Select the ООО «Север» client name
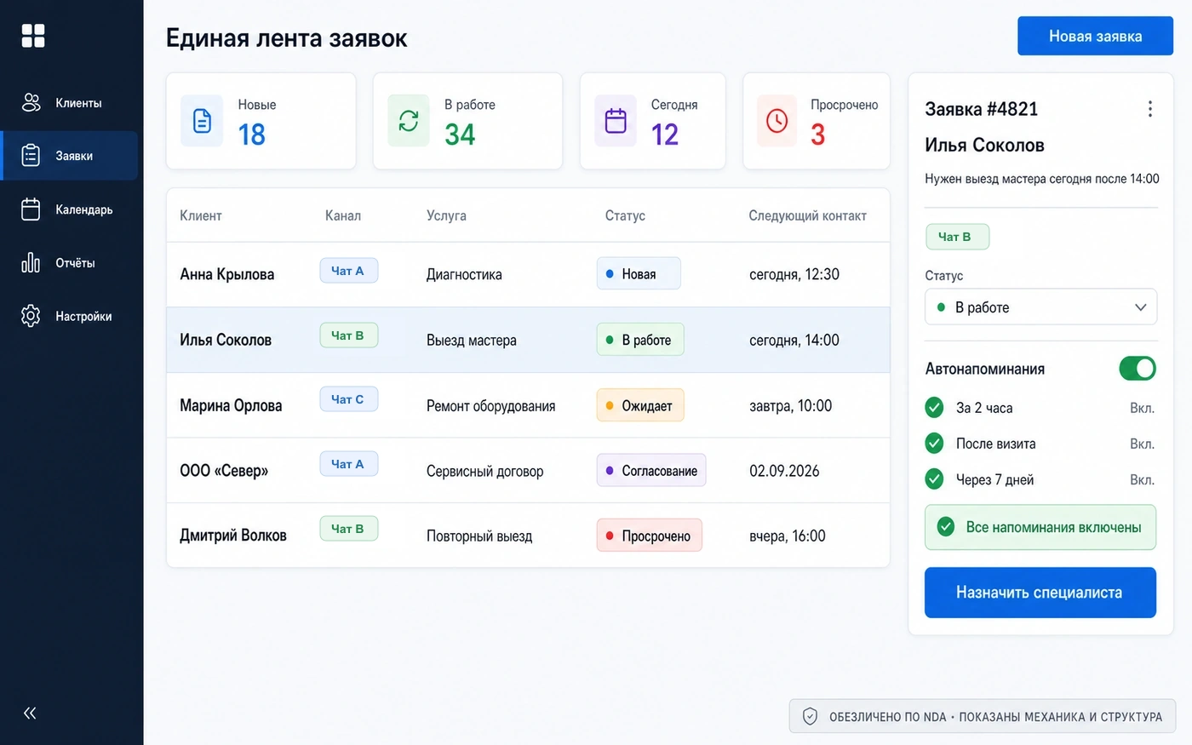The image size is (1192, 745). tap(224, 471)
